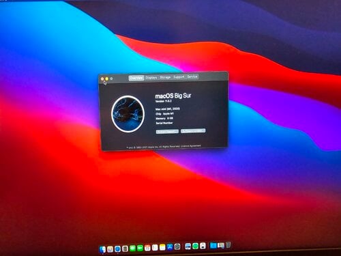Open the yellow Notes app in dock

click(x=162, y=247)
